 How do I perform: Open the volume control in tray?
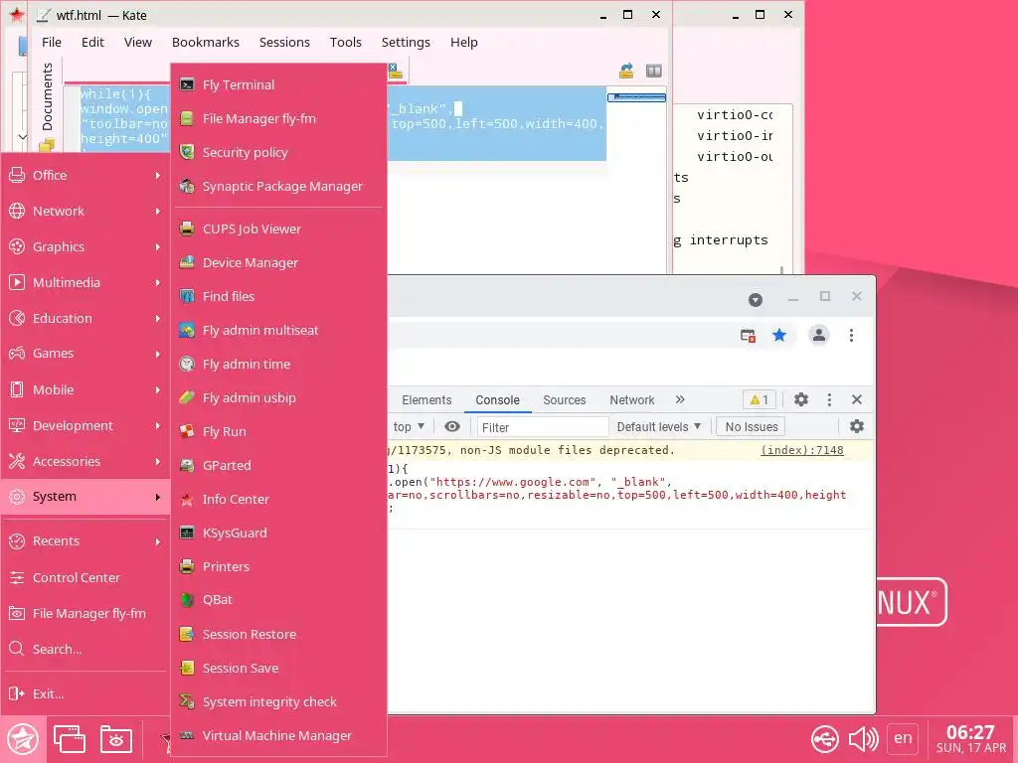tap(864, 739)
